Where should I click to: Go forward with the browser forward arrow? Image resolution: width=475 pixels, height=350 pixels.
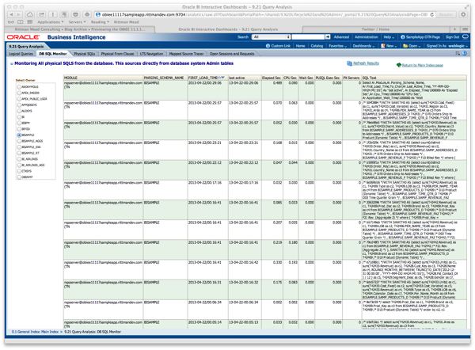[18, 14]
